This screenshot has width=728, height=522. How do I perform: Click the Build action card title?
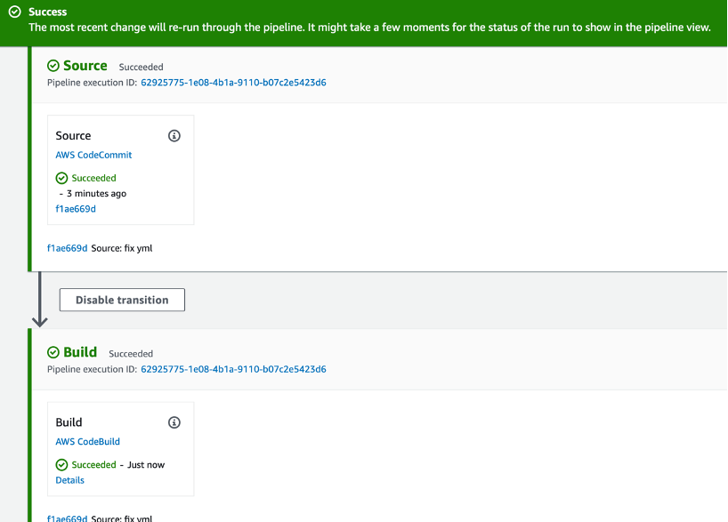tap(69, 422)
